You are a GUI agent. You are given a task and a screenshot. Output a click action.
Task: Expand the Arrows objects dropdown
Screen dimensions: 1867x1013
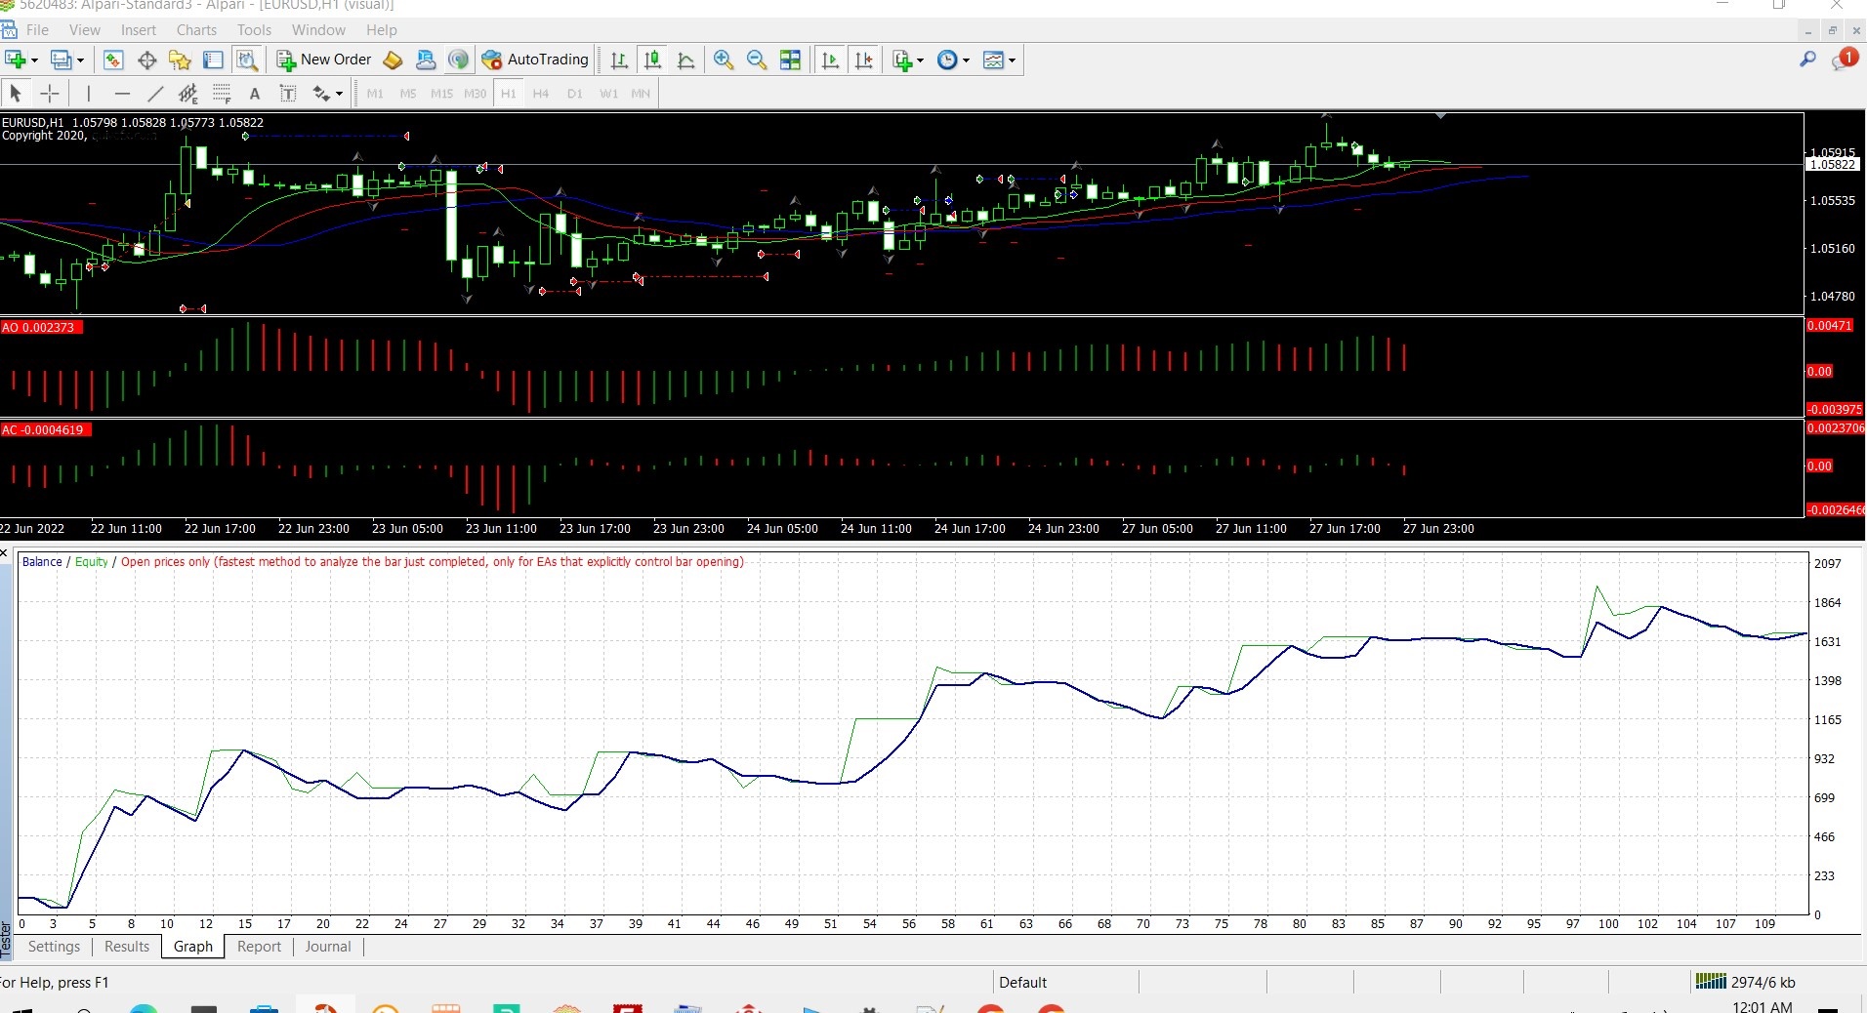339,94
